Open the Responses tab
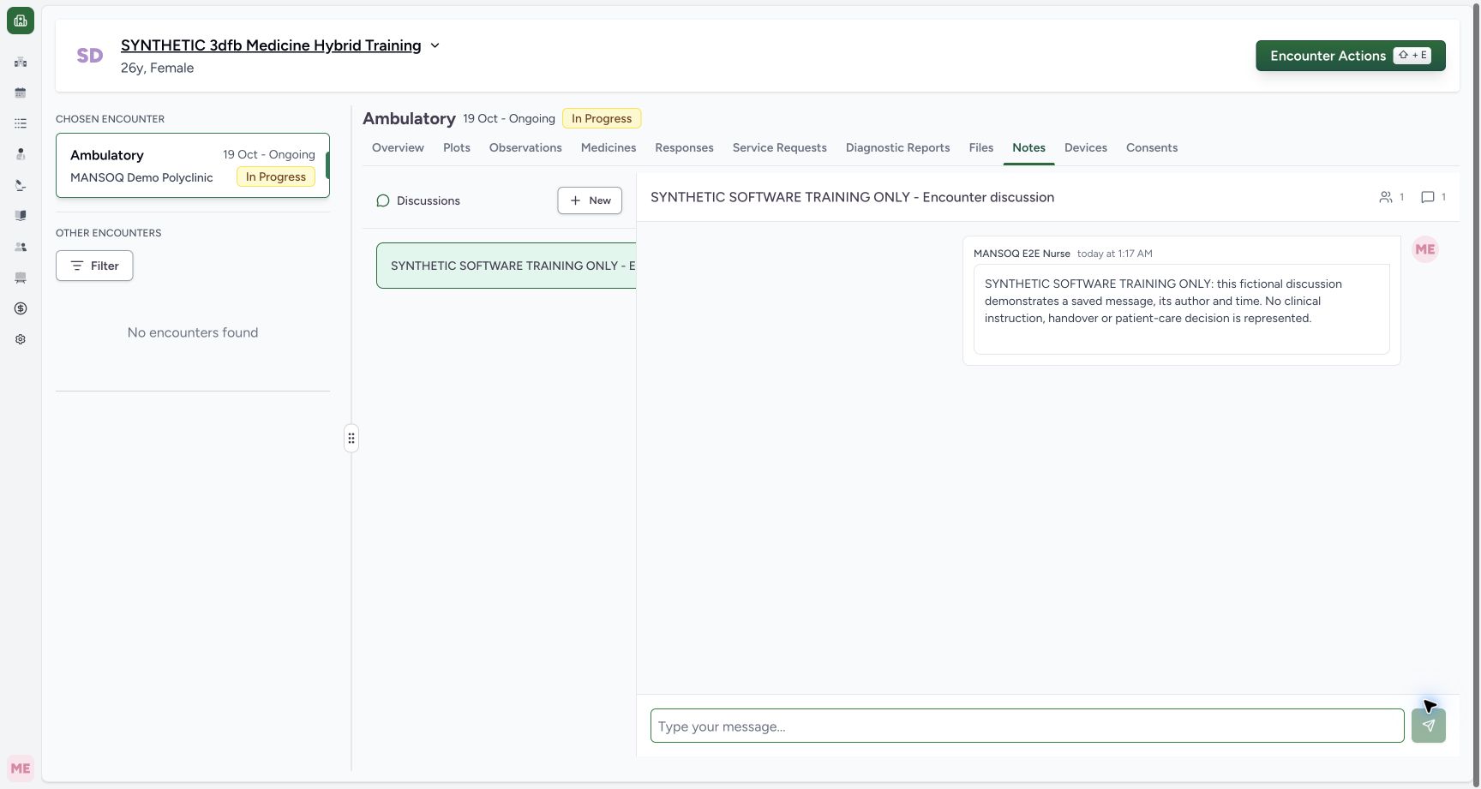 (684, 147)
